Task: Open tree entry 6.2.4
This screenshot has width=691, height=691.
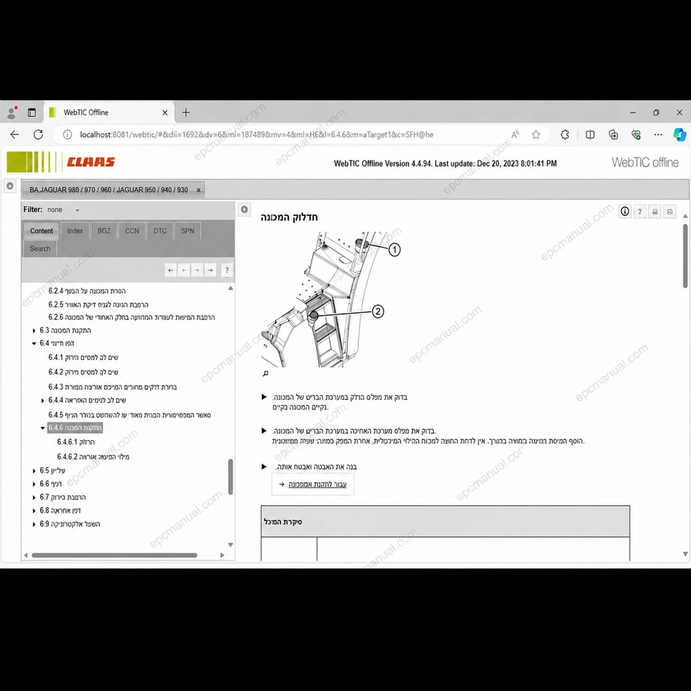Action: [87, 291]
